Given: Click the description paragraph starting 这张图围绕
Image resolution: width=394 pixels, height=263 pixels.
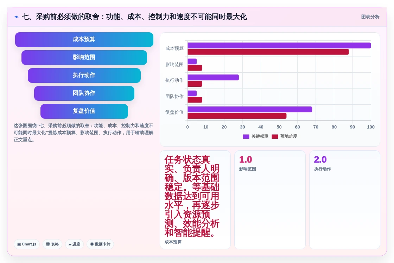Looking at the screenshot, I should pyautogui.click(x=83, y=133).
